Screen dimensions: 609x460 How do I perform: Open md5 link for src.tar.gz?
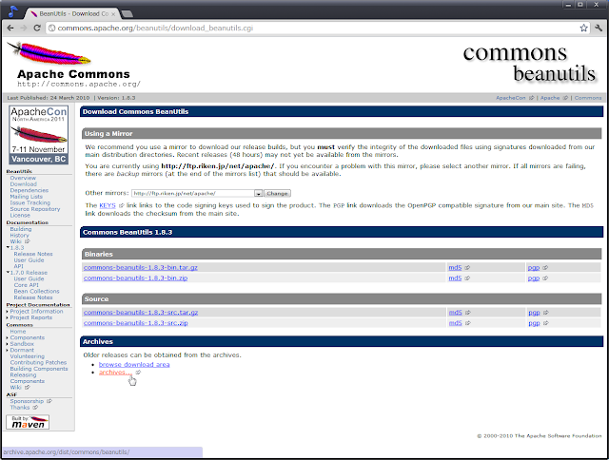tap(455, 313)
